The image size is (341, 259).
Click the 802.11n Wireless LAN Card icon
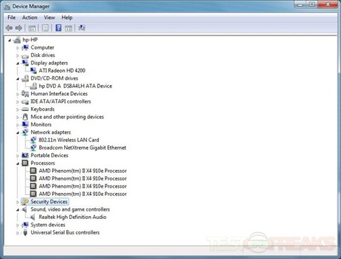[33, 140]
